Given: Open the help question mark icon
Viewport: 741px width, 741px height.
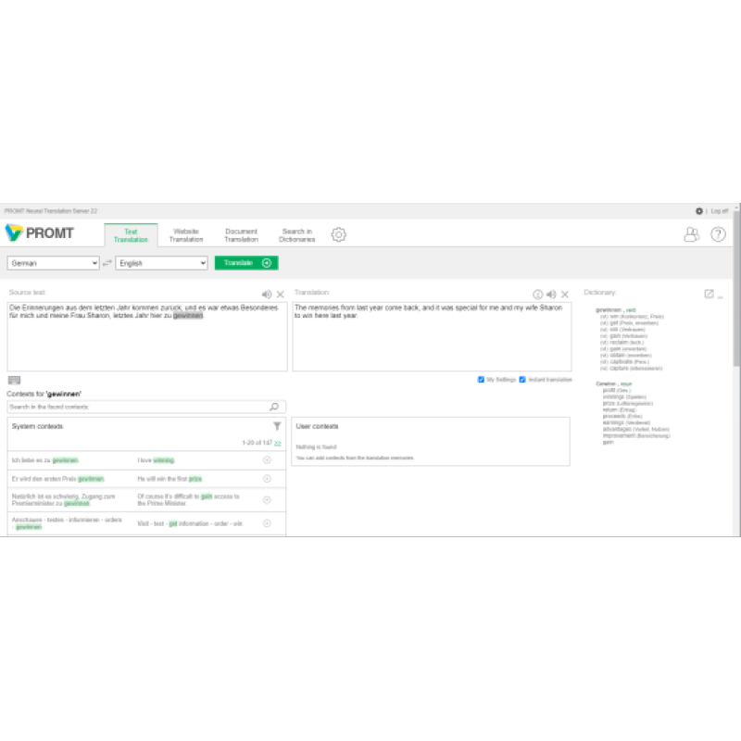Looking at the screenshot, I should [x=718, y=234].
